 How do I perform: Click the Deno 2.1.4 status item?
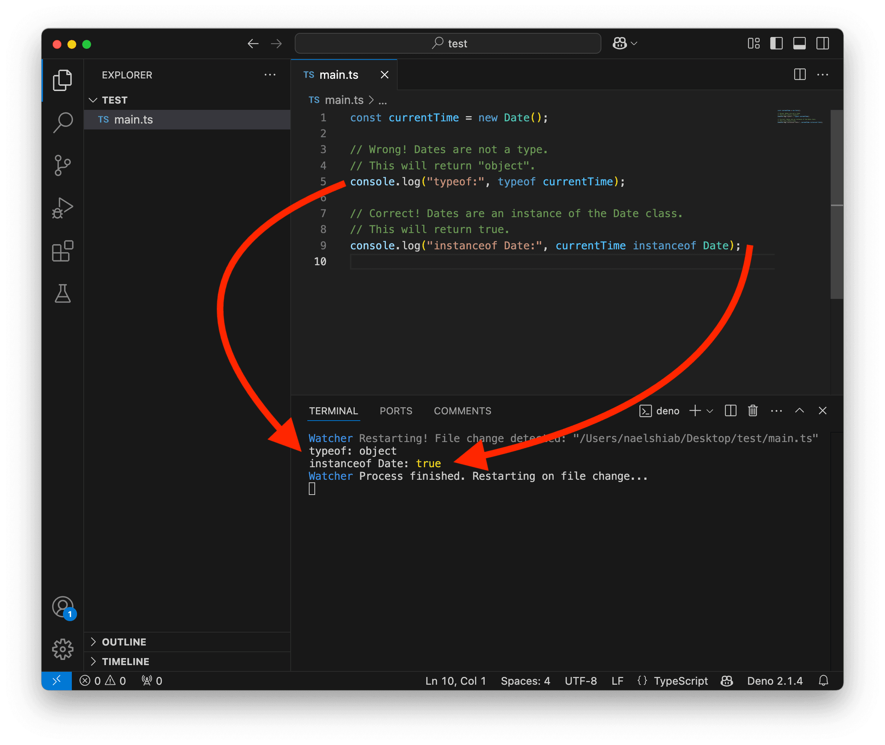pyautogui.click(x=774, y=681)
